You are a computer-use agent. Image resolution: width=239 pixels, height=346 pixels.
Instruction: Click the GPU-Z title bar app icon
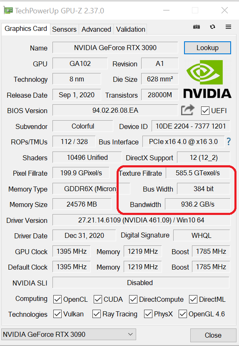click(8, 10)
